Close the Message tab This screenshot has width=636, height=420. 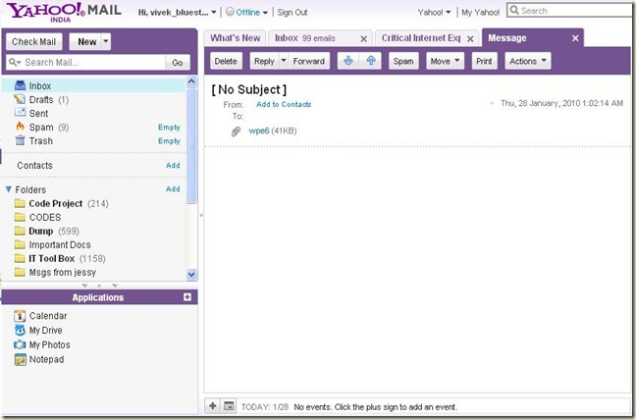coord(575,38)
